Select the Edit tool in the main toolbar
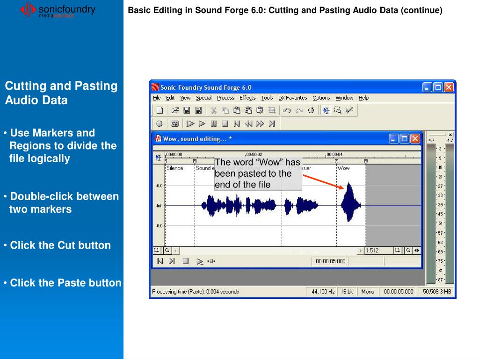 pyautogui.click(x=326, y=110)
